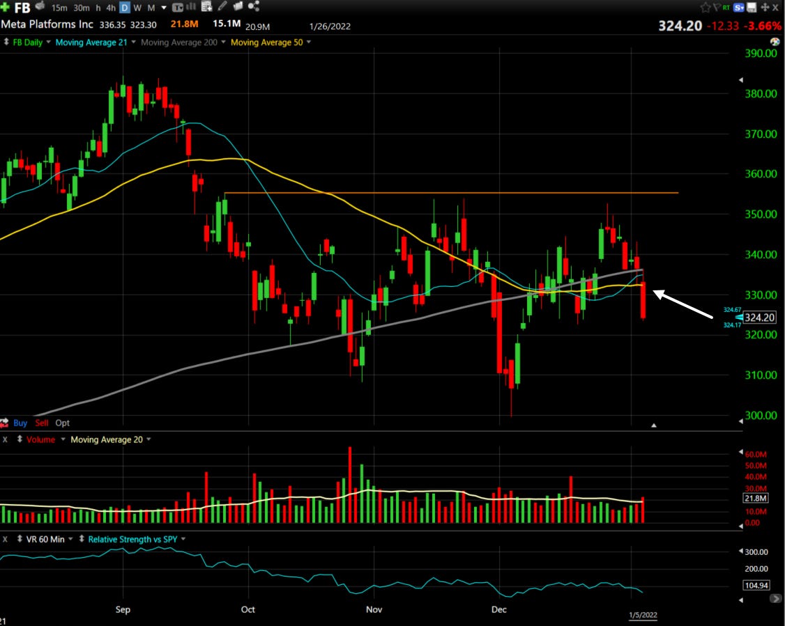Click the Moving Average 200 label
The width and height of the screenshot is (785, 626).
pyautogui.click(x=178, y=42)
